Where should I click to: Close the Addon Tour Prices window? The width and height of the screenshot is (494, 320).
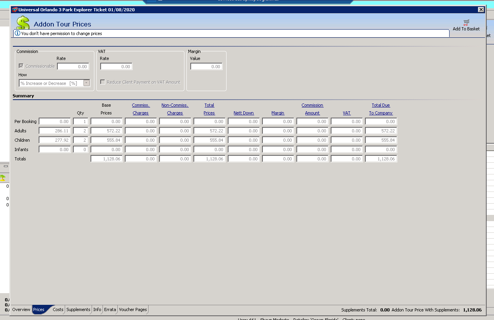tap(481, 10)
